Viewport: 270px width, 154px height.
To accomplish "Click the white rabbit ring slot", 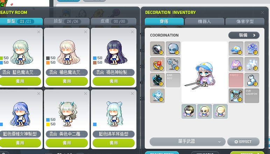I will tap(157, 96).
